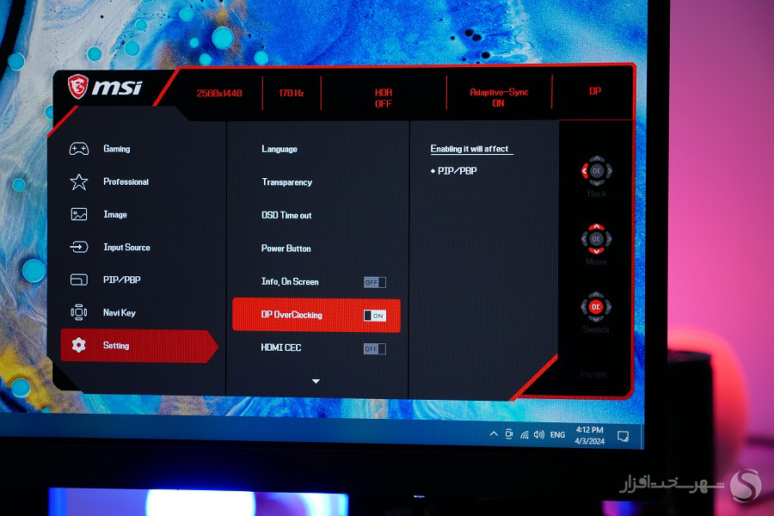Open the Navi Key icon
The height and width of the screenshot is (516, 774).
click(77, 312)
